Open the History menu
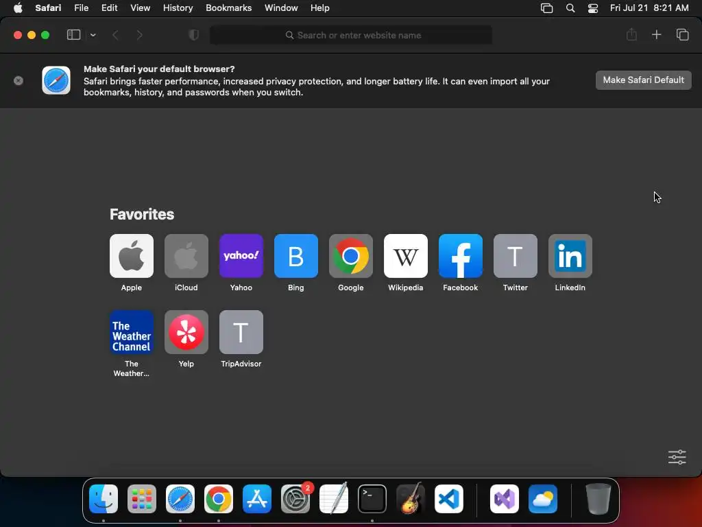This screenshot has height=527, width=702. [x=178, y=8]
